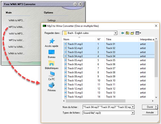
Task: Click the back arrow navigation icon
Action: tap(123, 33)
